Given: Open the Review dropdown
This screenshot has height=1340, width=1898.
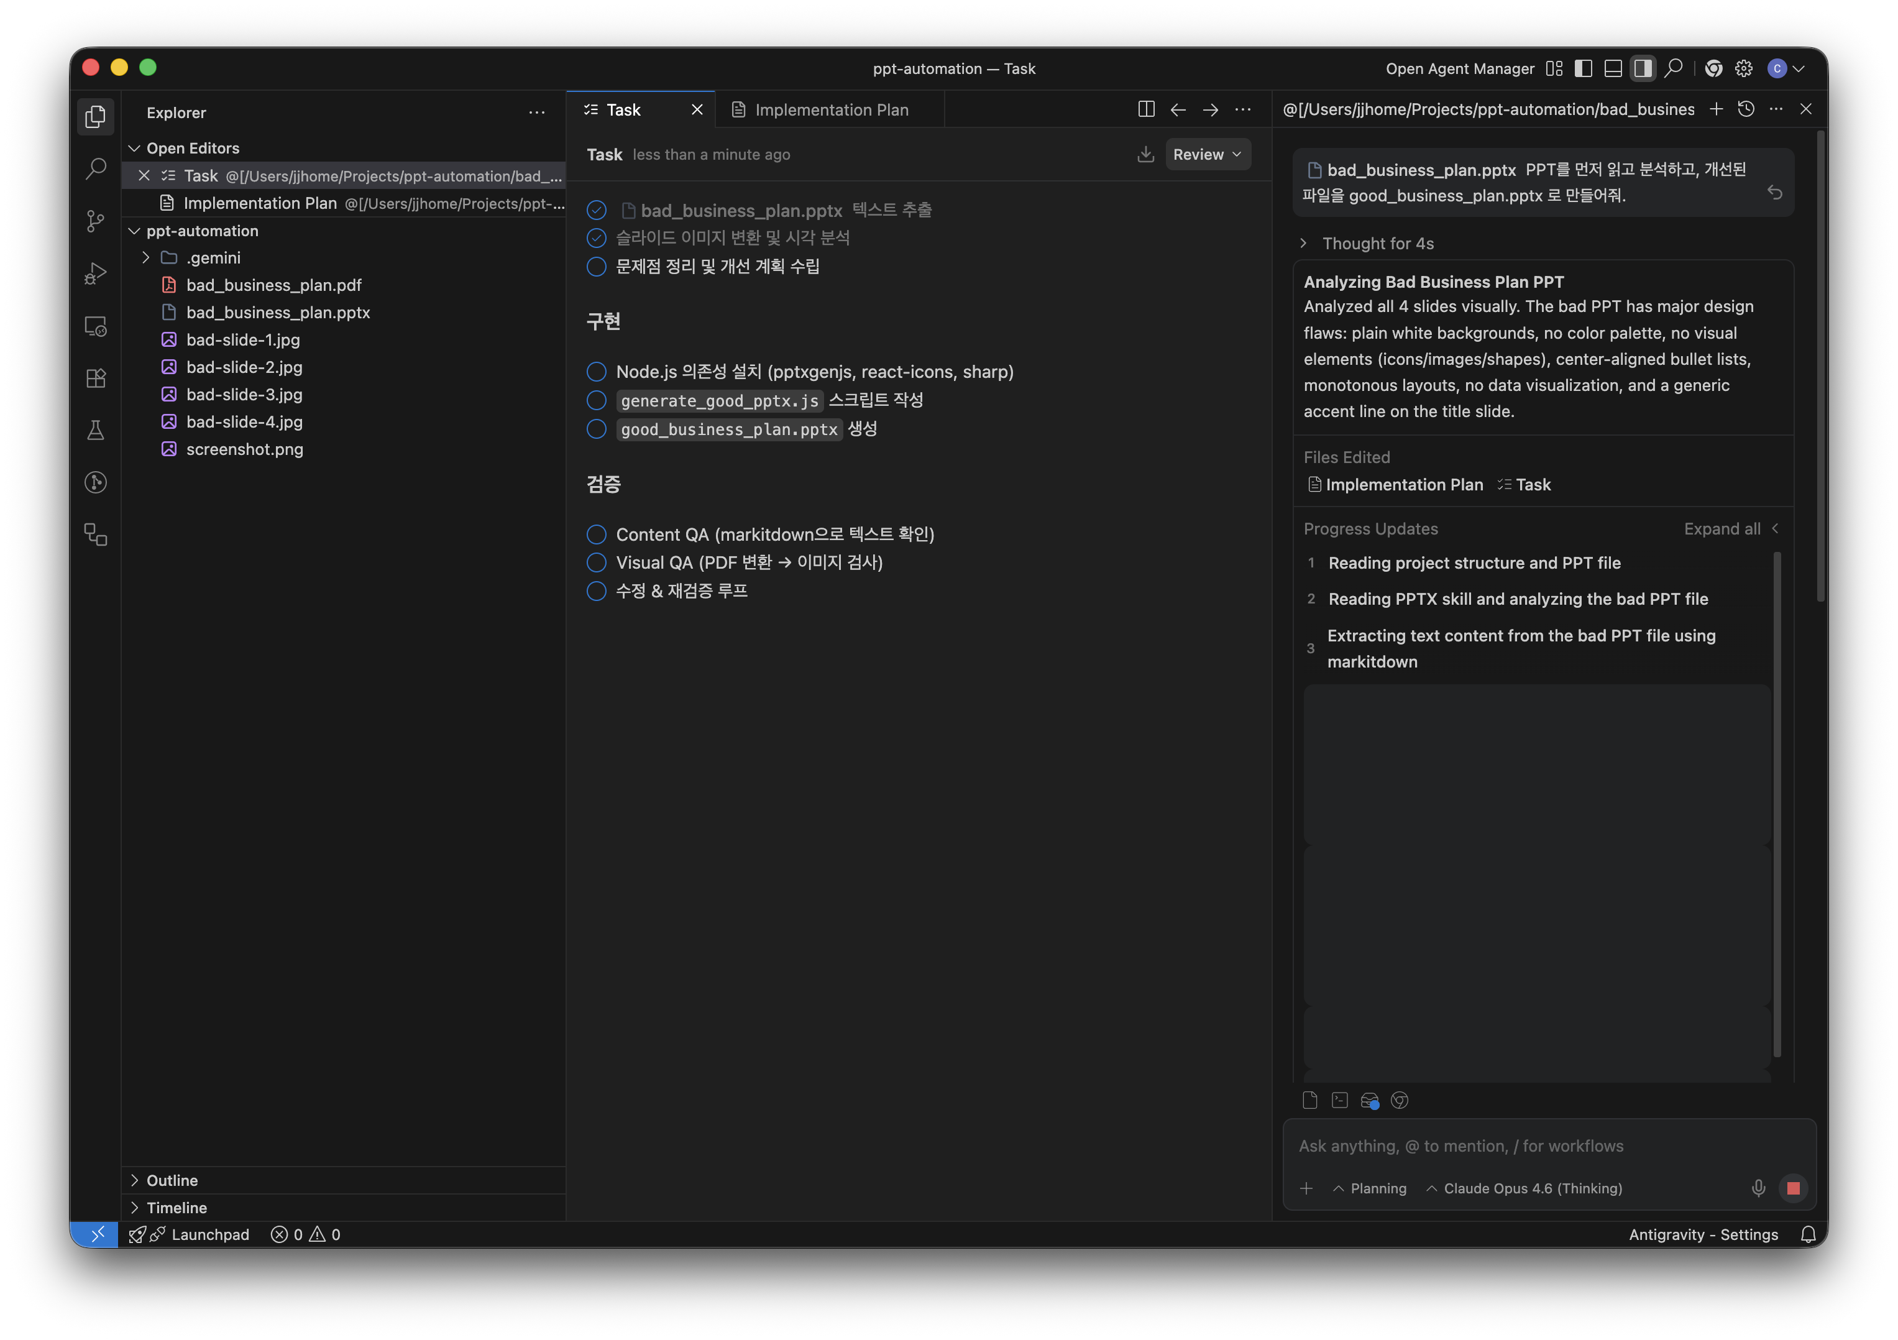Looking at the screenshot, I should [1207, 155].
